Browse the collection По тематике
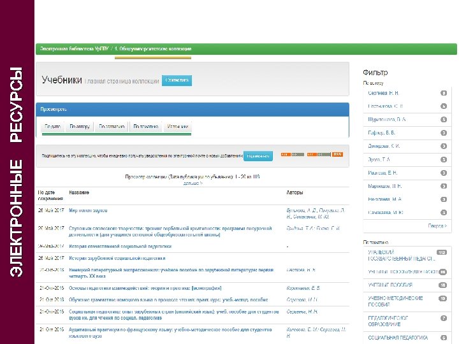This screenshot has height=344, width=459. click(146, 127)
